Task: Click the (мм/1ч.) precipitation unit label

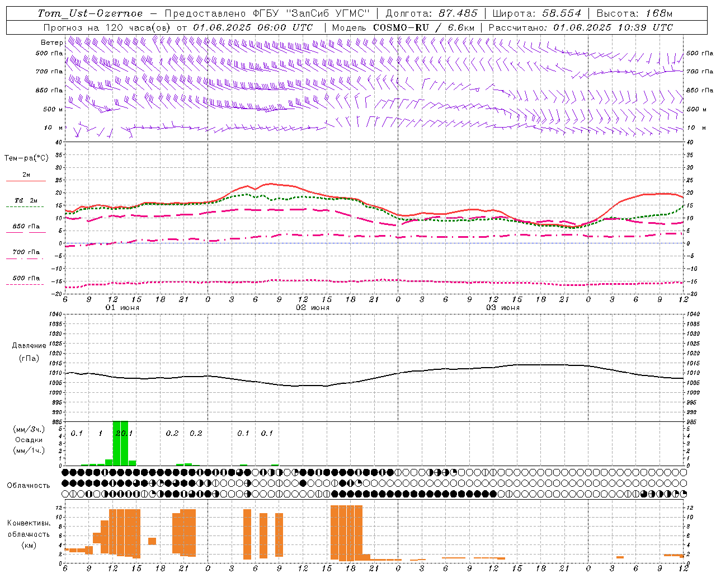Action: (x=29, y=450)
